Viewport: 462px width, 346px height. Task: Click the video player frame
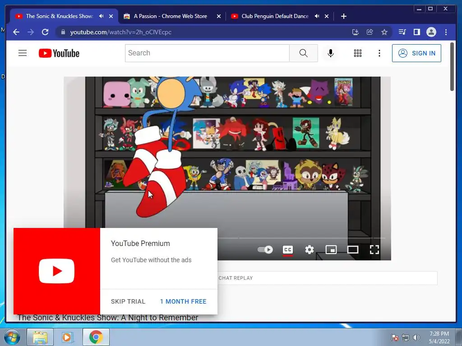[x=227, y=168]
